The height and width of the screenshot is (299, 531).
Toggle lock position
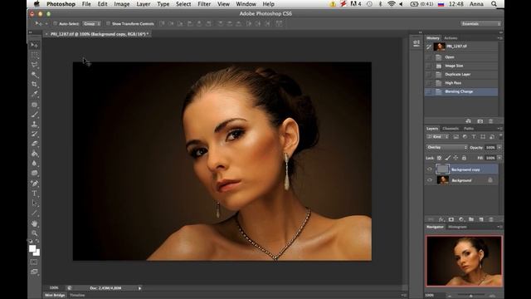pos(455,158)
